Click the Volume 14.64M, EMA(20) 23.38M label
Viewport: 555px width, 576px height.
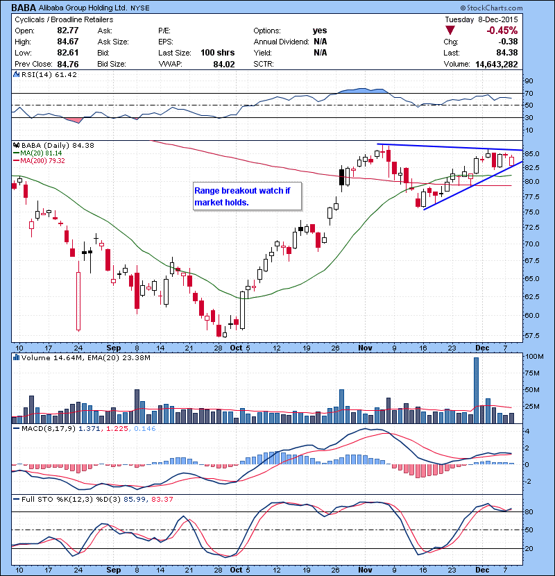coord(86,357)
